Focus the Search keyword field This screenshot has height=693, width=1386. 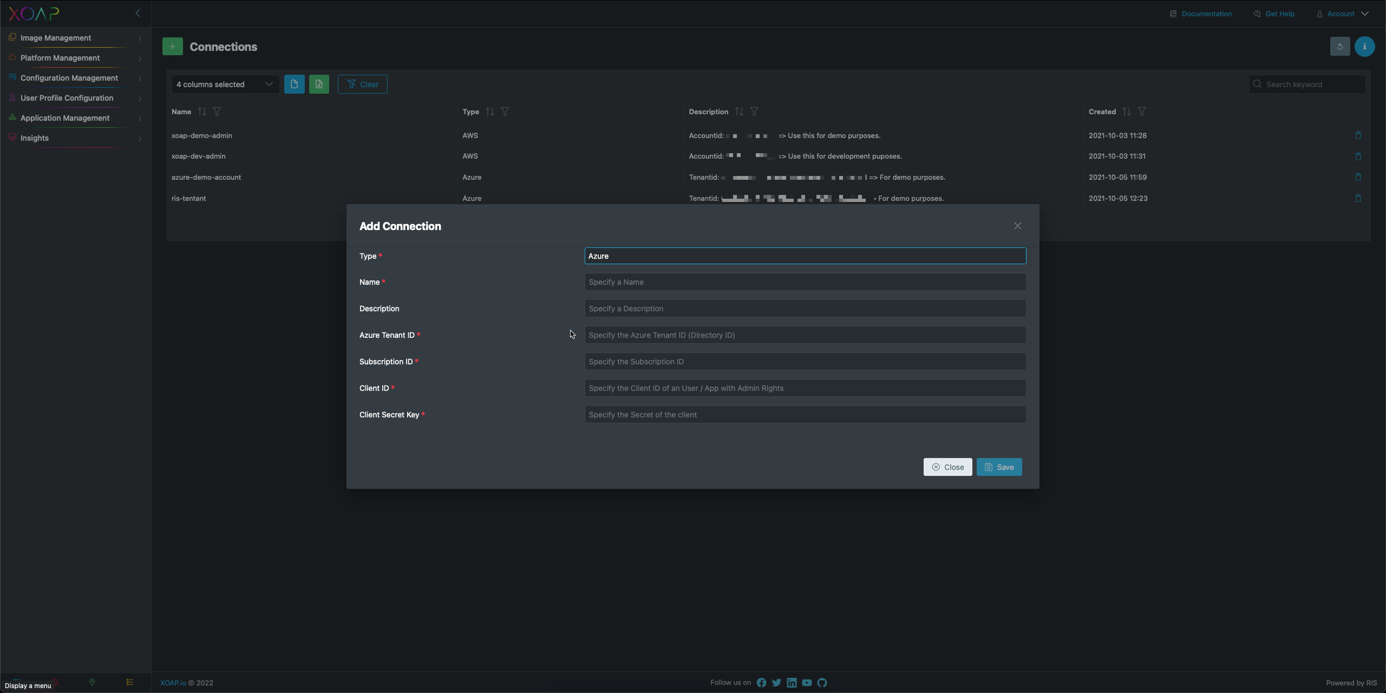(1307, 84)
